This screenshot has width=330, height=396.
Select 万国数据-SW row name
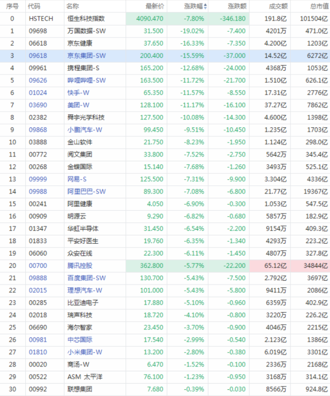point(86,31)
